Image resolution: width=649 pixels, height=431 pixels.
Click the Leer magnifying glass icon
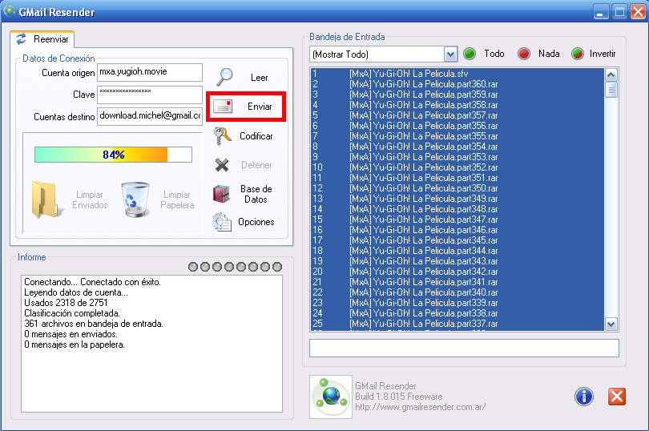225,77
